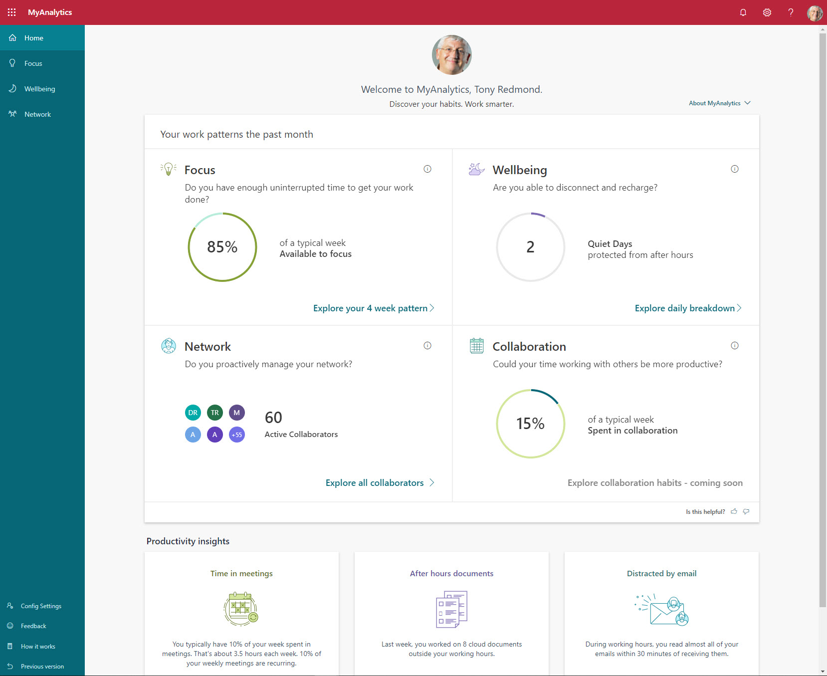Click the 2 Quiet Days progress ring
The image size is (827, 676).
(531, 247)
